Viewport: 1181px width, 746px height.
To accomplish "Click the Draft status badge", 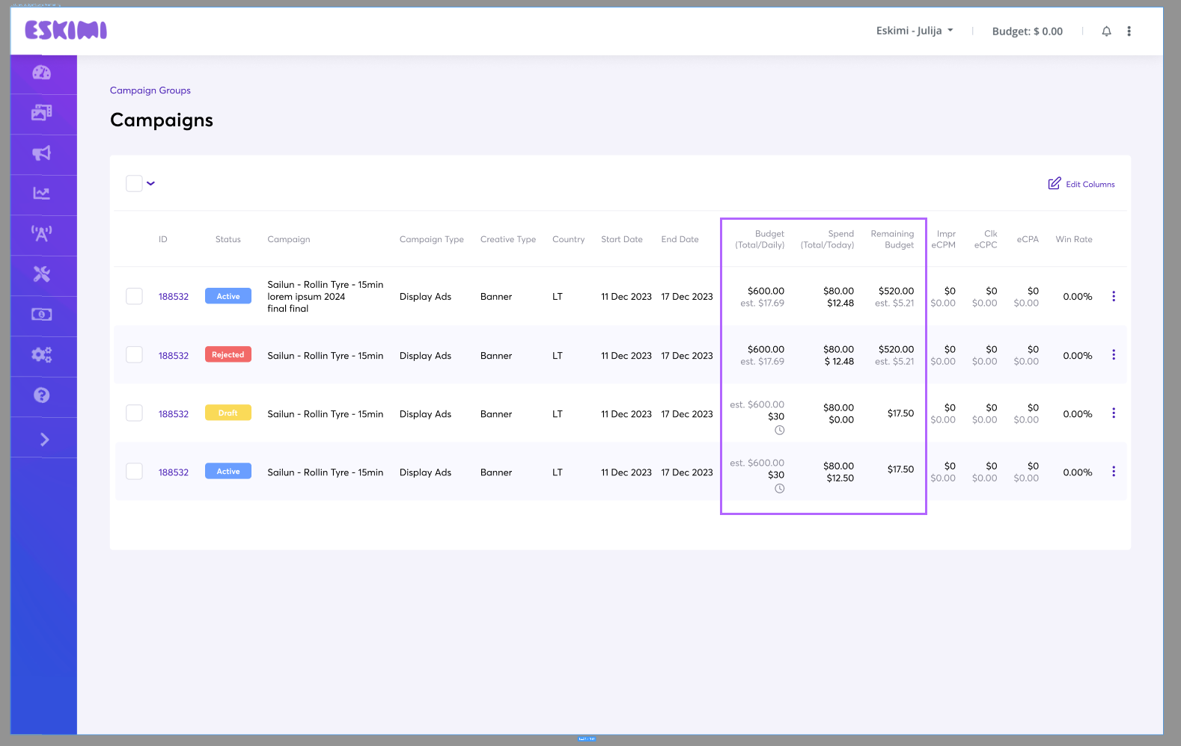I will (228, 413).
